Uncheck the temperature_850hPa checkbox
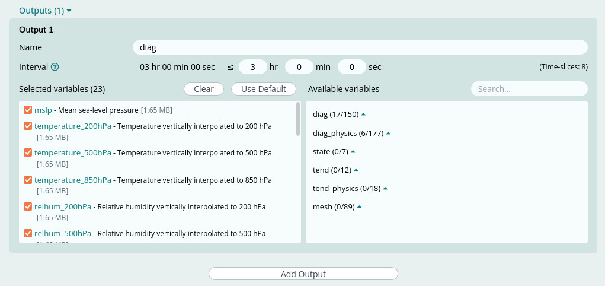 coord(28,180)
